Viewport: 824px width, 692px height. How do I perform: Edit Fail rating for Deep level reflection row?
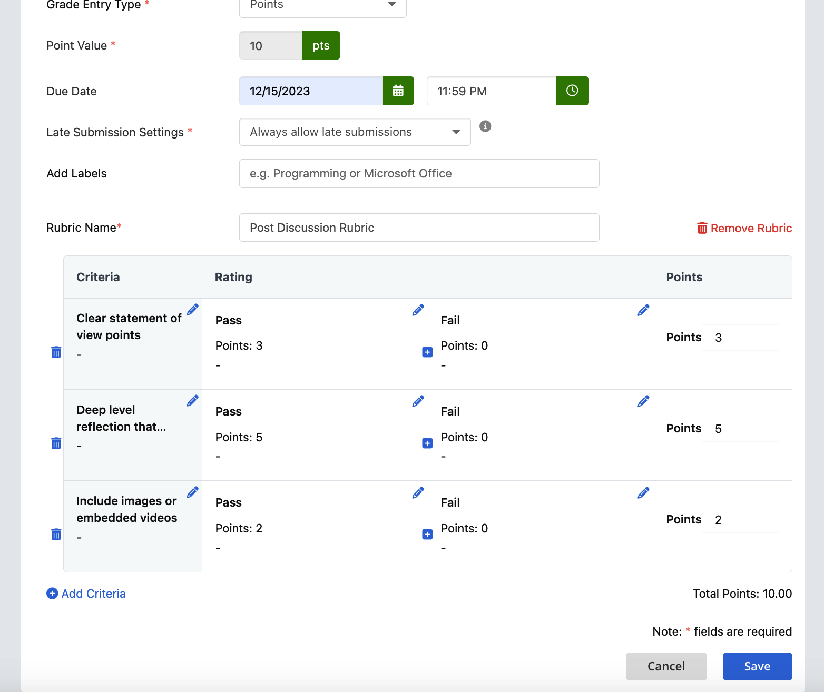pos(643,401)
